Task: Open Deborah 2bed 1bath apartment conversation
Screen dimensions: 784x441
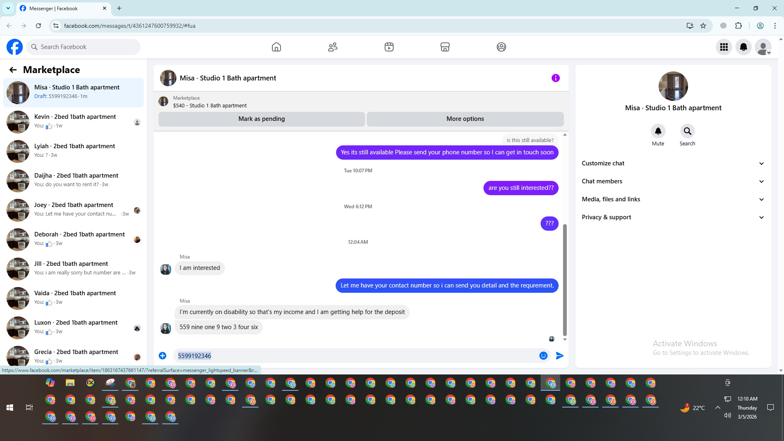Action: [x=73, y=240]
